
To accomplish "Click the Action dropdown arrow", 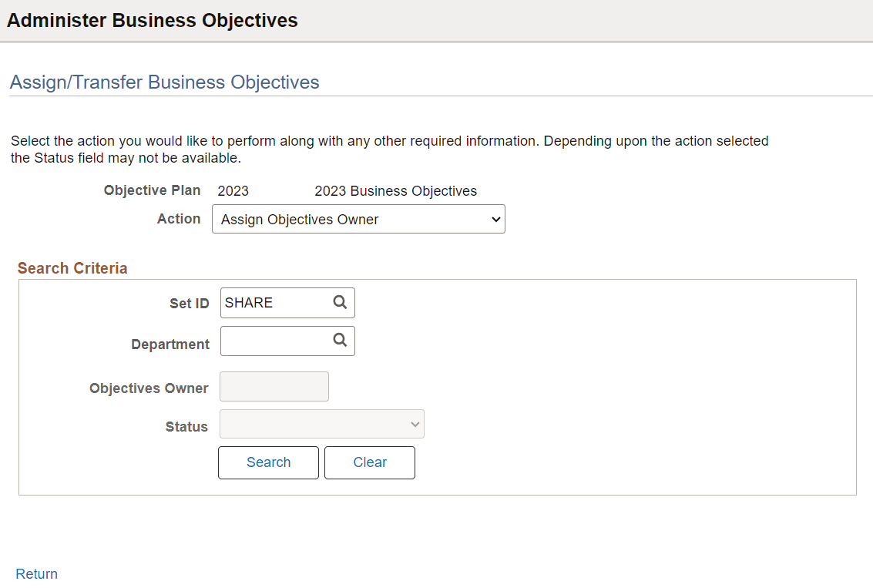I will (x=496, y=219).
